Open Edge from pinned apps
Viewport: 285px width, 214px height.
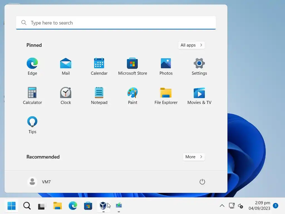point(32,66)
